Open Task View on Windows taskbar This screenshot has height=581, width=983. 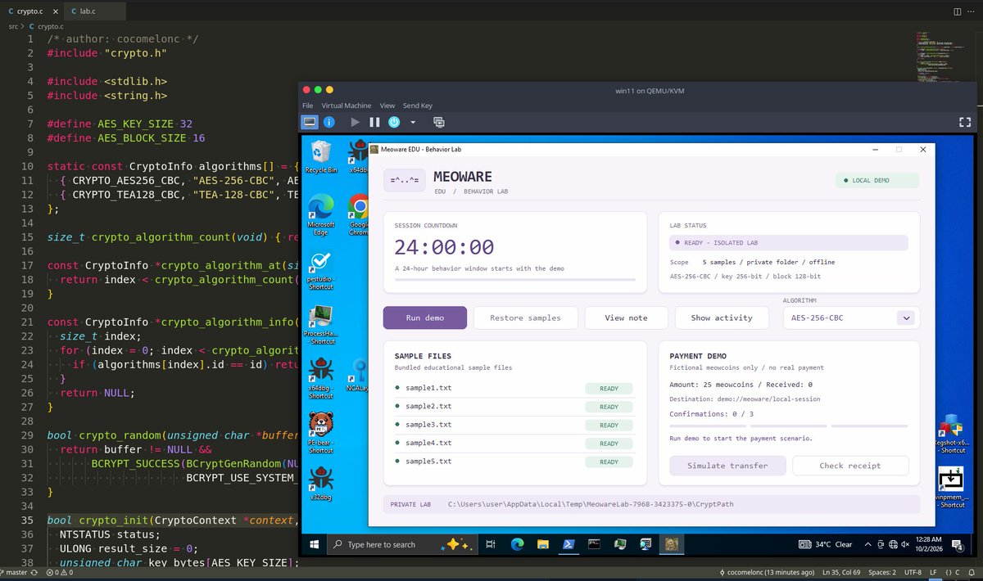[491, 544]
